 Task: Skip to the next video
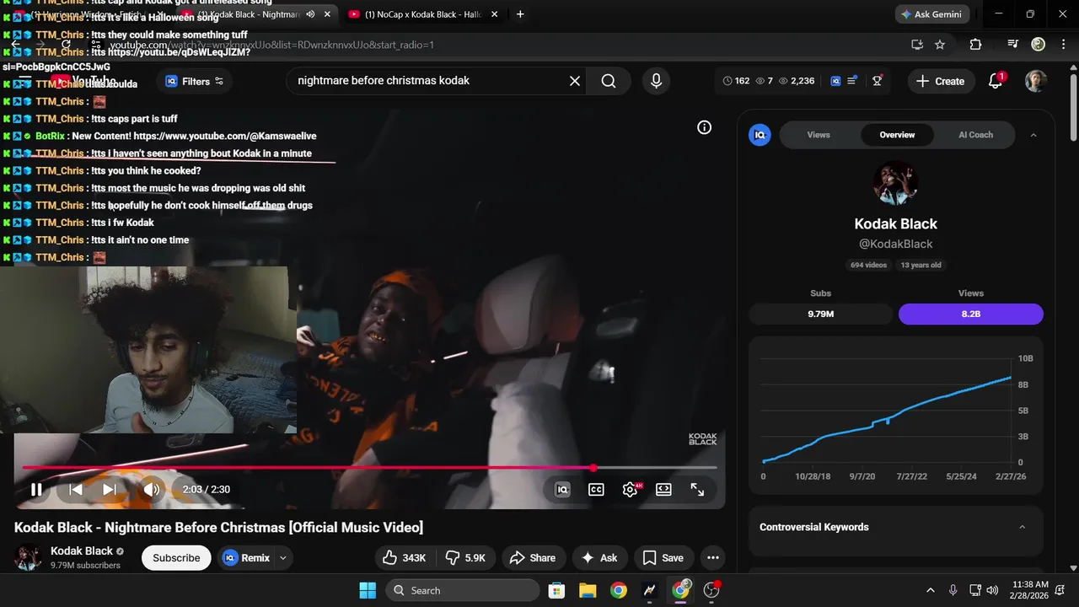[x=110, y=489]
